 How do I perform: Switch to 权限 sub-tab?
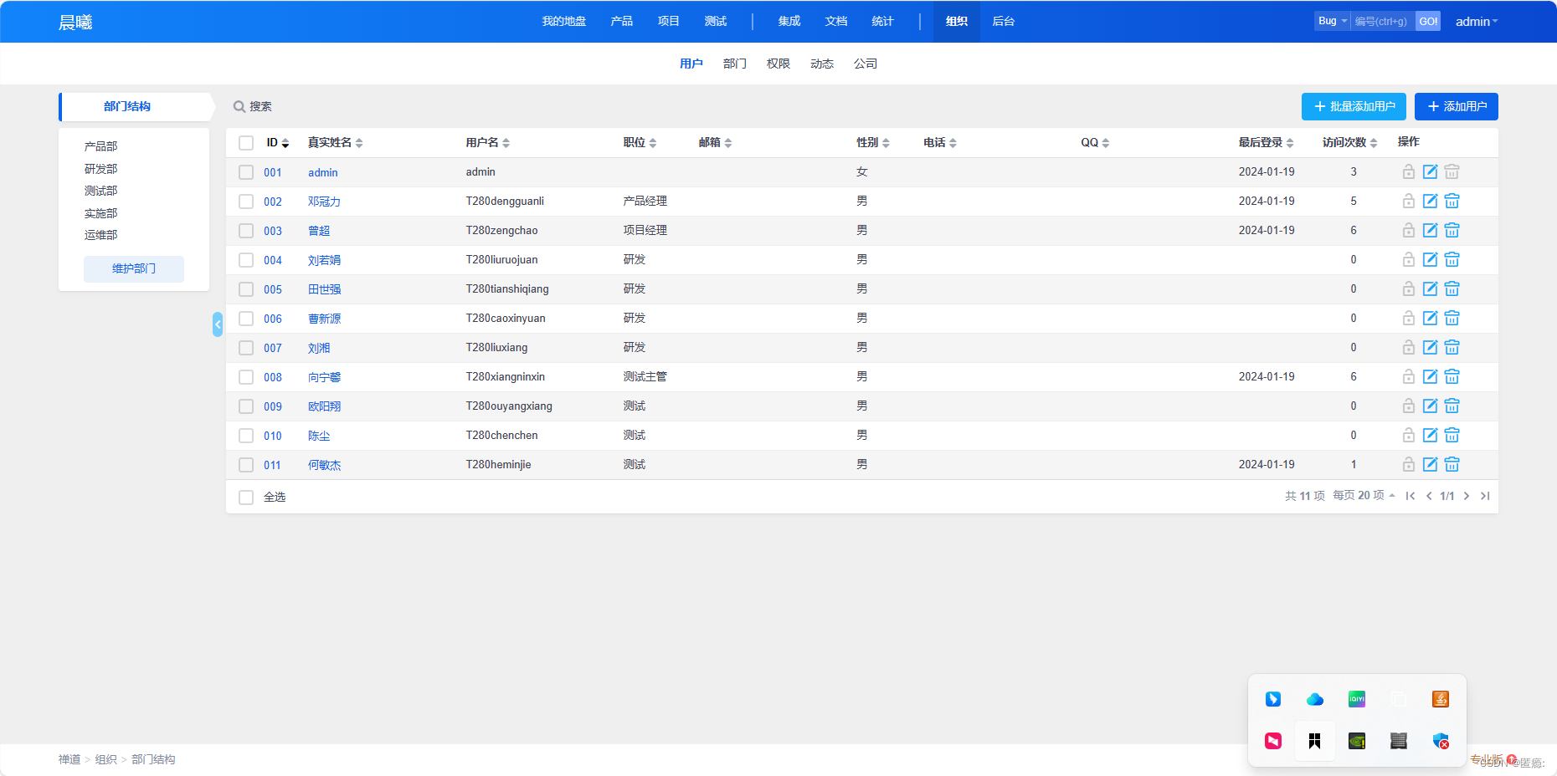(x=778, y=64)
